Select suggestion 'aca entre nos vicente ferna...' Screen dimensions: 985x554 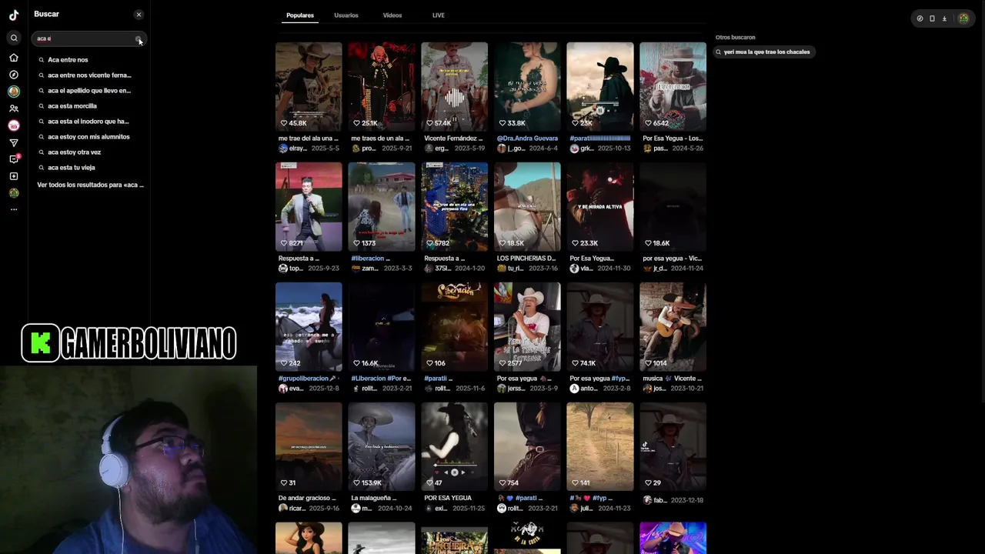(89, 75)
